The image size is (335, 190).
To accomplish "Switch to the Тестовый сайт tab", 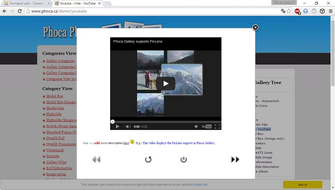I will pos(26,3).
